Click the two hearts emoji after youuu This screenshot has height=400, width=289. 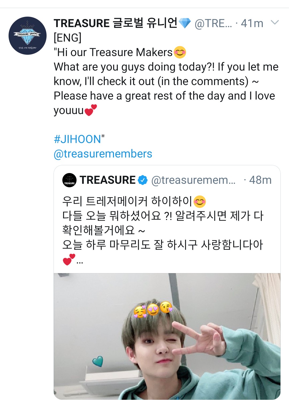[90, 110]
